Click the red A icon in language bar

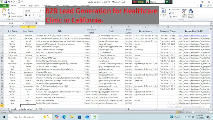coord(148,2)
